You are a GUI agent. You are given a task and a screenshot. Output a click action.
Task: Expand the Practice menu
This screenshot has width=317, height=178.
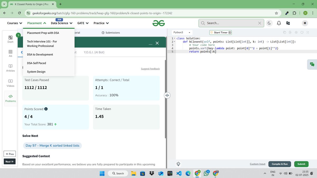tap(101, 23)
